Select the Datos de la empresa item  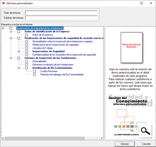[x=43, y=35]
